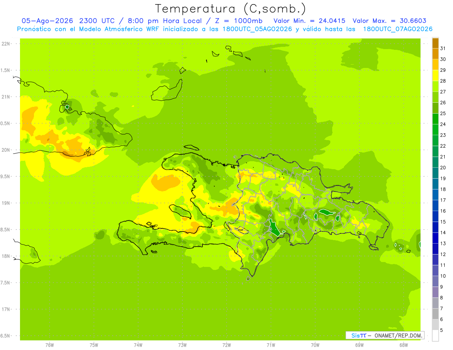
Task: Pick the teal swatch between 19 and 20
Action: click(435, 173)
